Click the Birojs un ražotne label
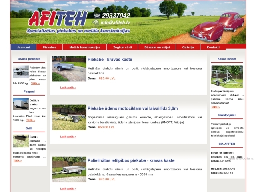Viewport: 256px width, 192px height. point(222,153)
